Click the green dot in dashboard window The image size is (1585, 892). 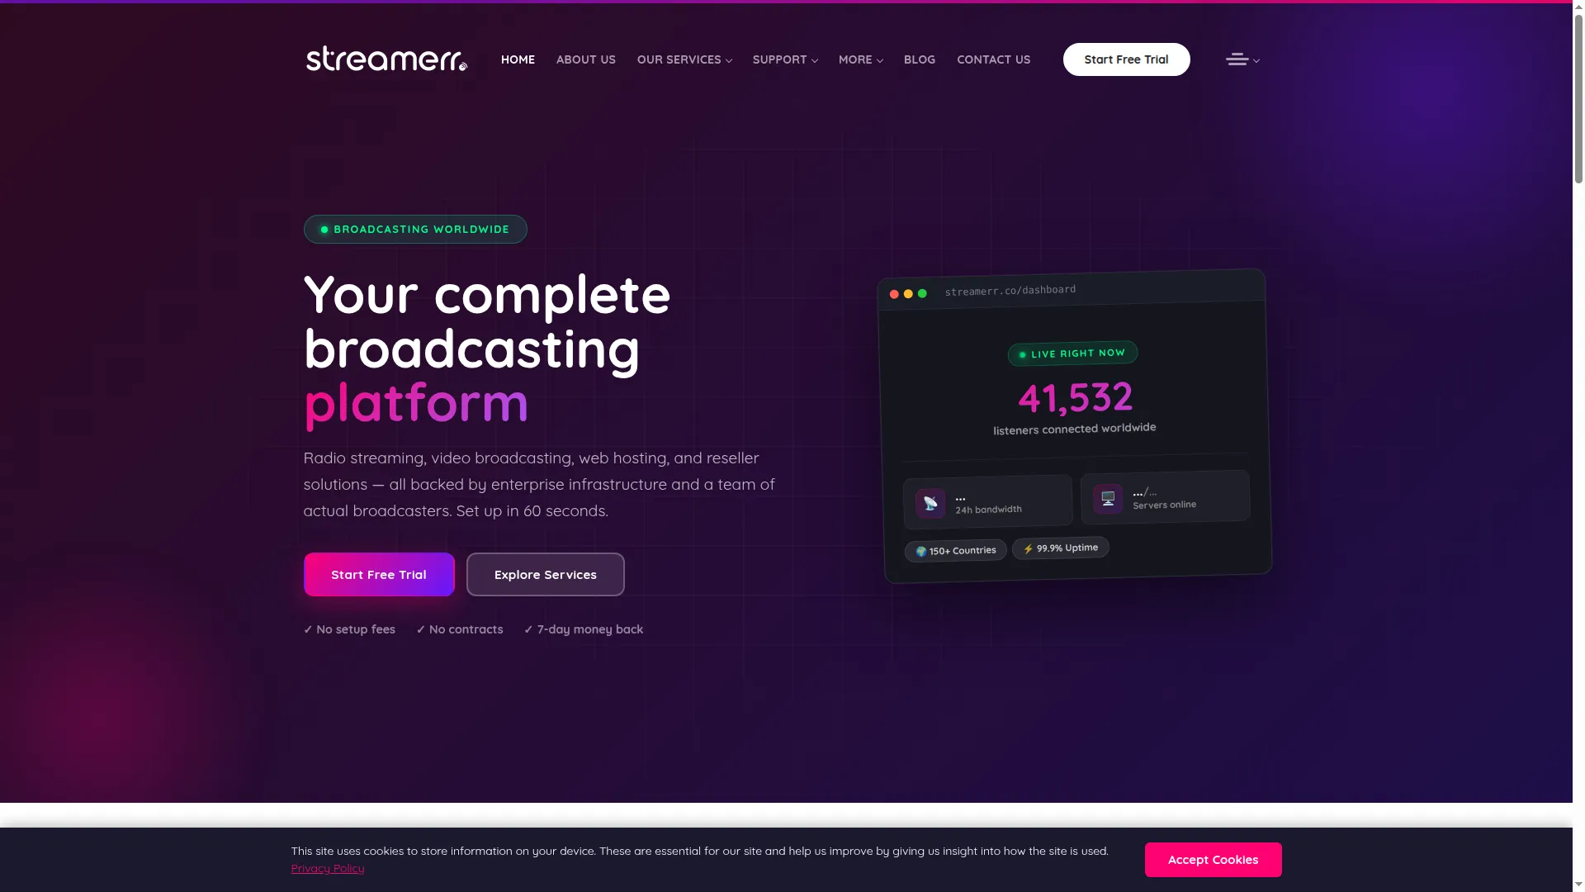click(922, 293)
